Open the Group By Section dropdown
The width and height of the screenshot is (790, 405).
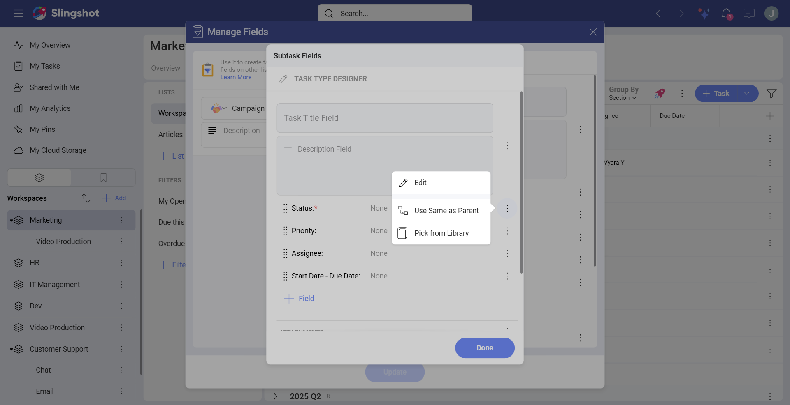pyautogui.click(x=623, y=97)
